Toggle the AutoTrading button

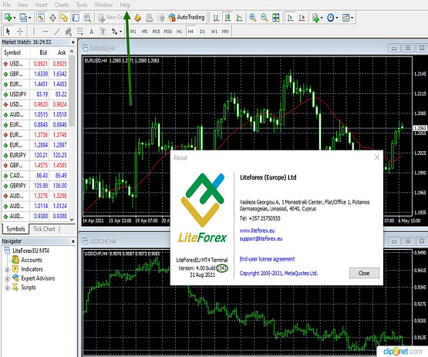click(x=187, y=18)
